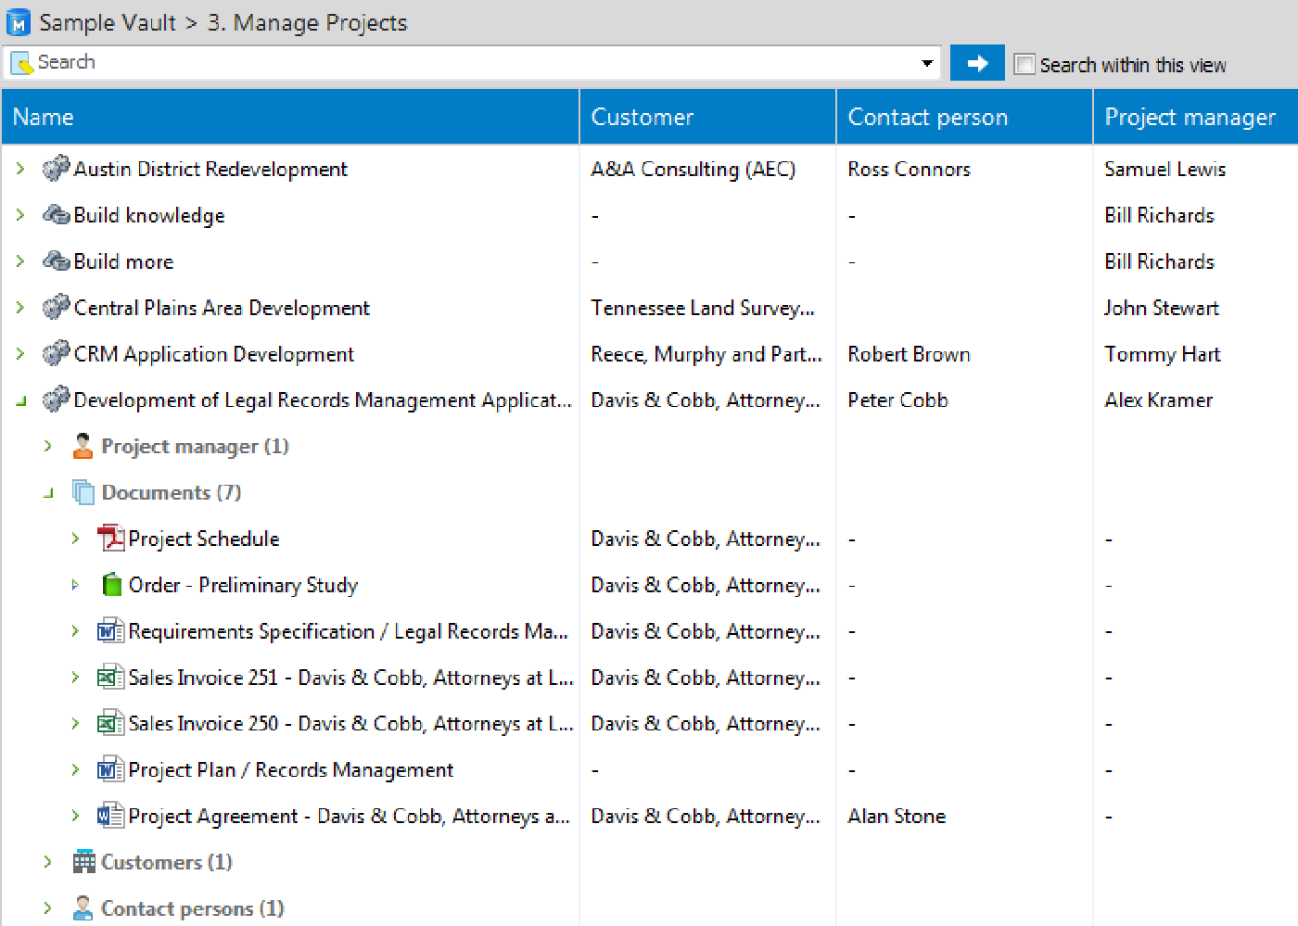Click the documents stack icon beside Documents (7)
The image size is (1298, 926).
[83, 492]
